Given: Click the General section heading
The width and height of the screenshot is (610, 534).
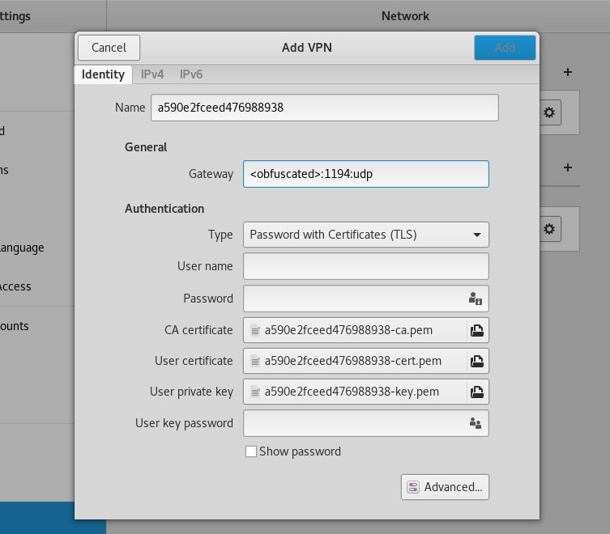Looking at the screenshot, I should (x=146, y=147).
